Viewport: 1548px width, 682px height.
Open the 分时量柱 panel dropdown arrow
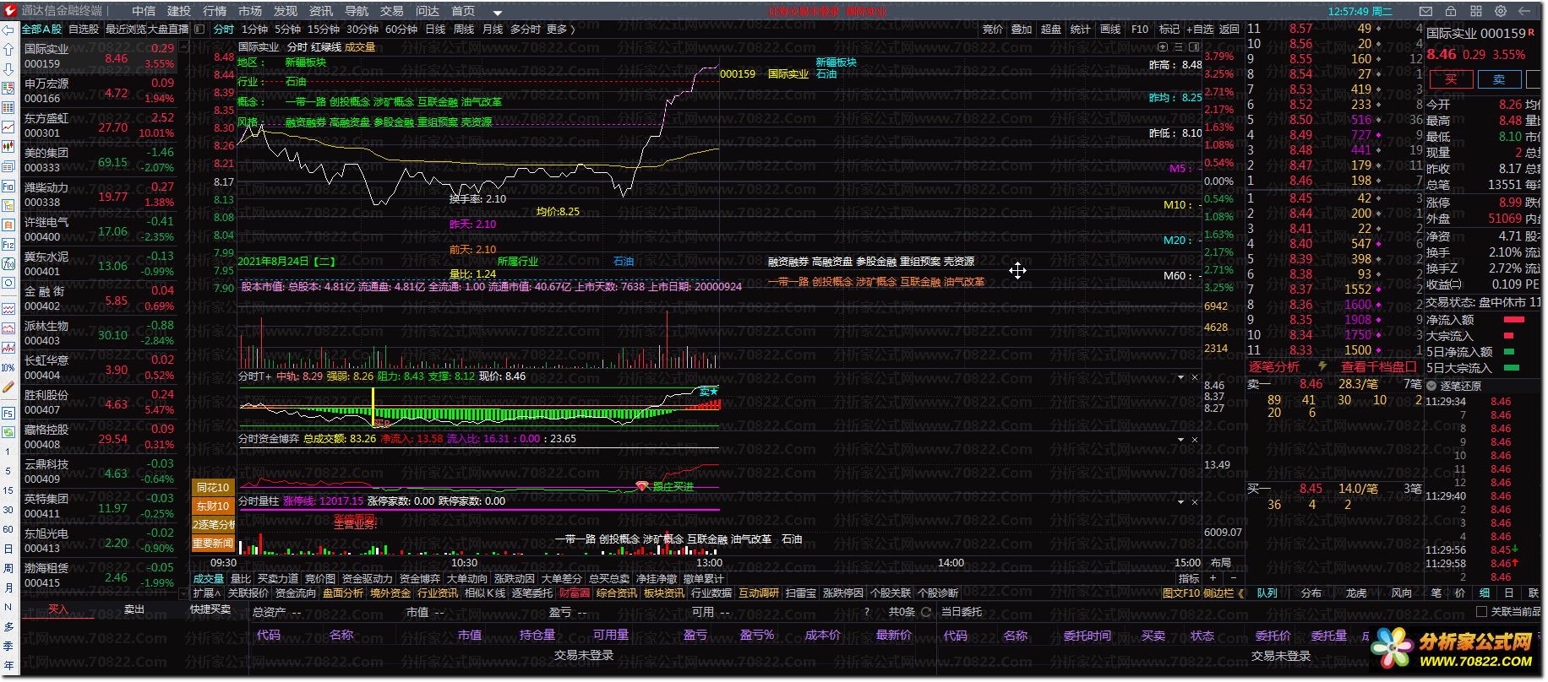(1181, 502)
